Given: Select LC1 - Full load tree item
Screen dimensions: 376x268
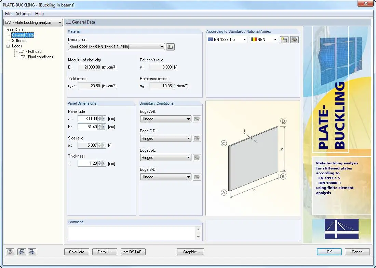Looking at the screenshot, I should click(30, 51).
